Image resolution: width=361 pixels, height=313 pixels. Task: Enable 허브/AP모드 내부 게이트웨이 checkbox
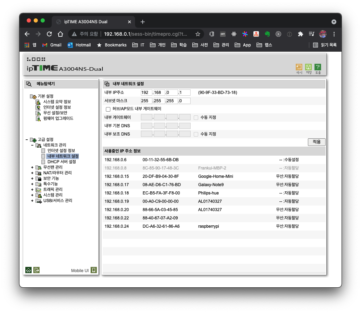pos(108,109)
